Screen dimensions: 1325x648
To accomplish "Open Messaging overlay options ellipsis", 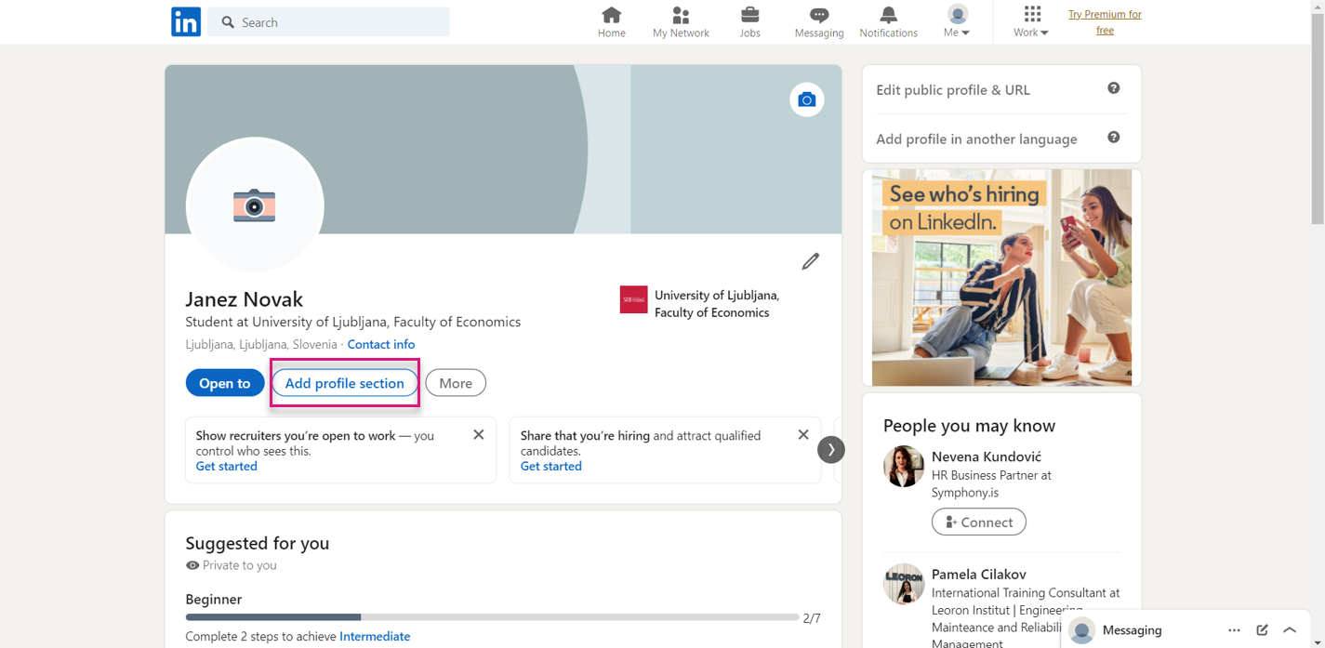I will [x=1234, y=630].
